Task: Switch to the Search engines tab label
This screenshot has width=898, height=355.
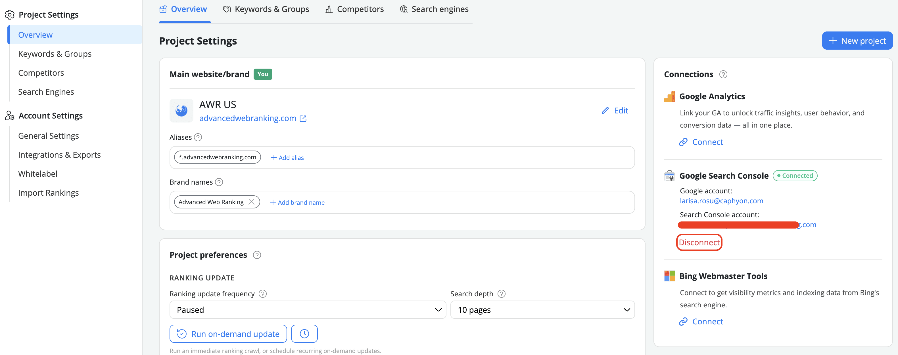Action: tap(440, 9)
